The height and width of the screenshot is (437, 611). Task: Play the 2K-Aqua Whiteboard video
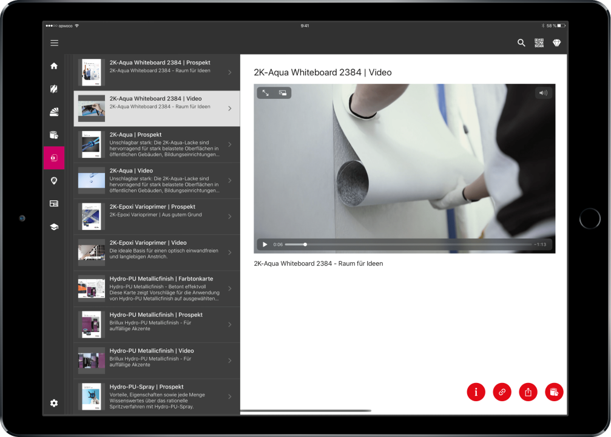[265, 245]
